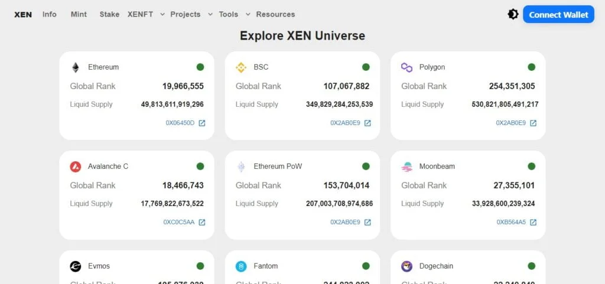Click the green status dot on Dogechain card
605x284 pixels.
pyautogui.click(x=532, y=266)
